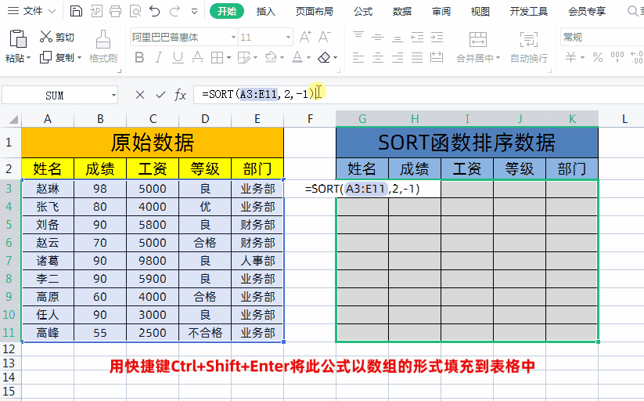The height and width of the screenshot is (401, 644).
Task: Click the Paste clipboard icon
Action: [18, 39]
